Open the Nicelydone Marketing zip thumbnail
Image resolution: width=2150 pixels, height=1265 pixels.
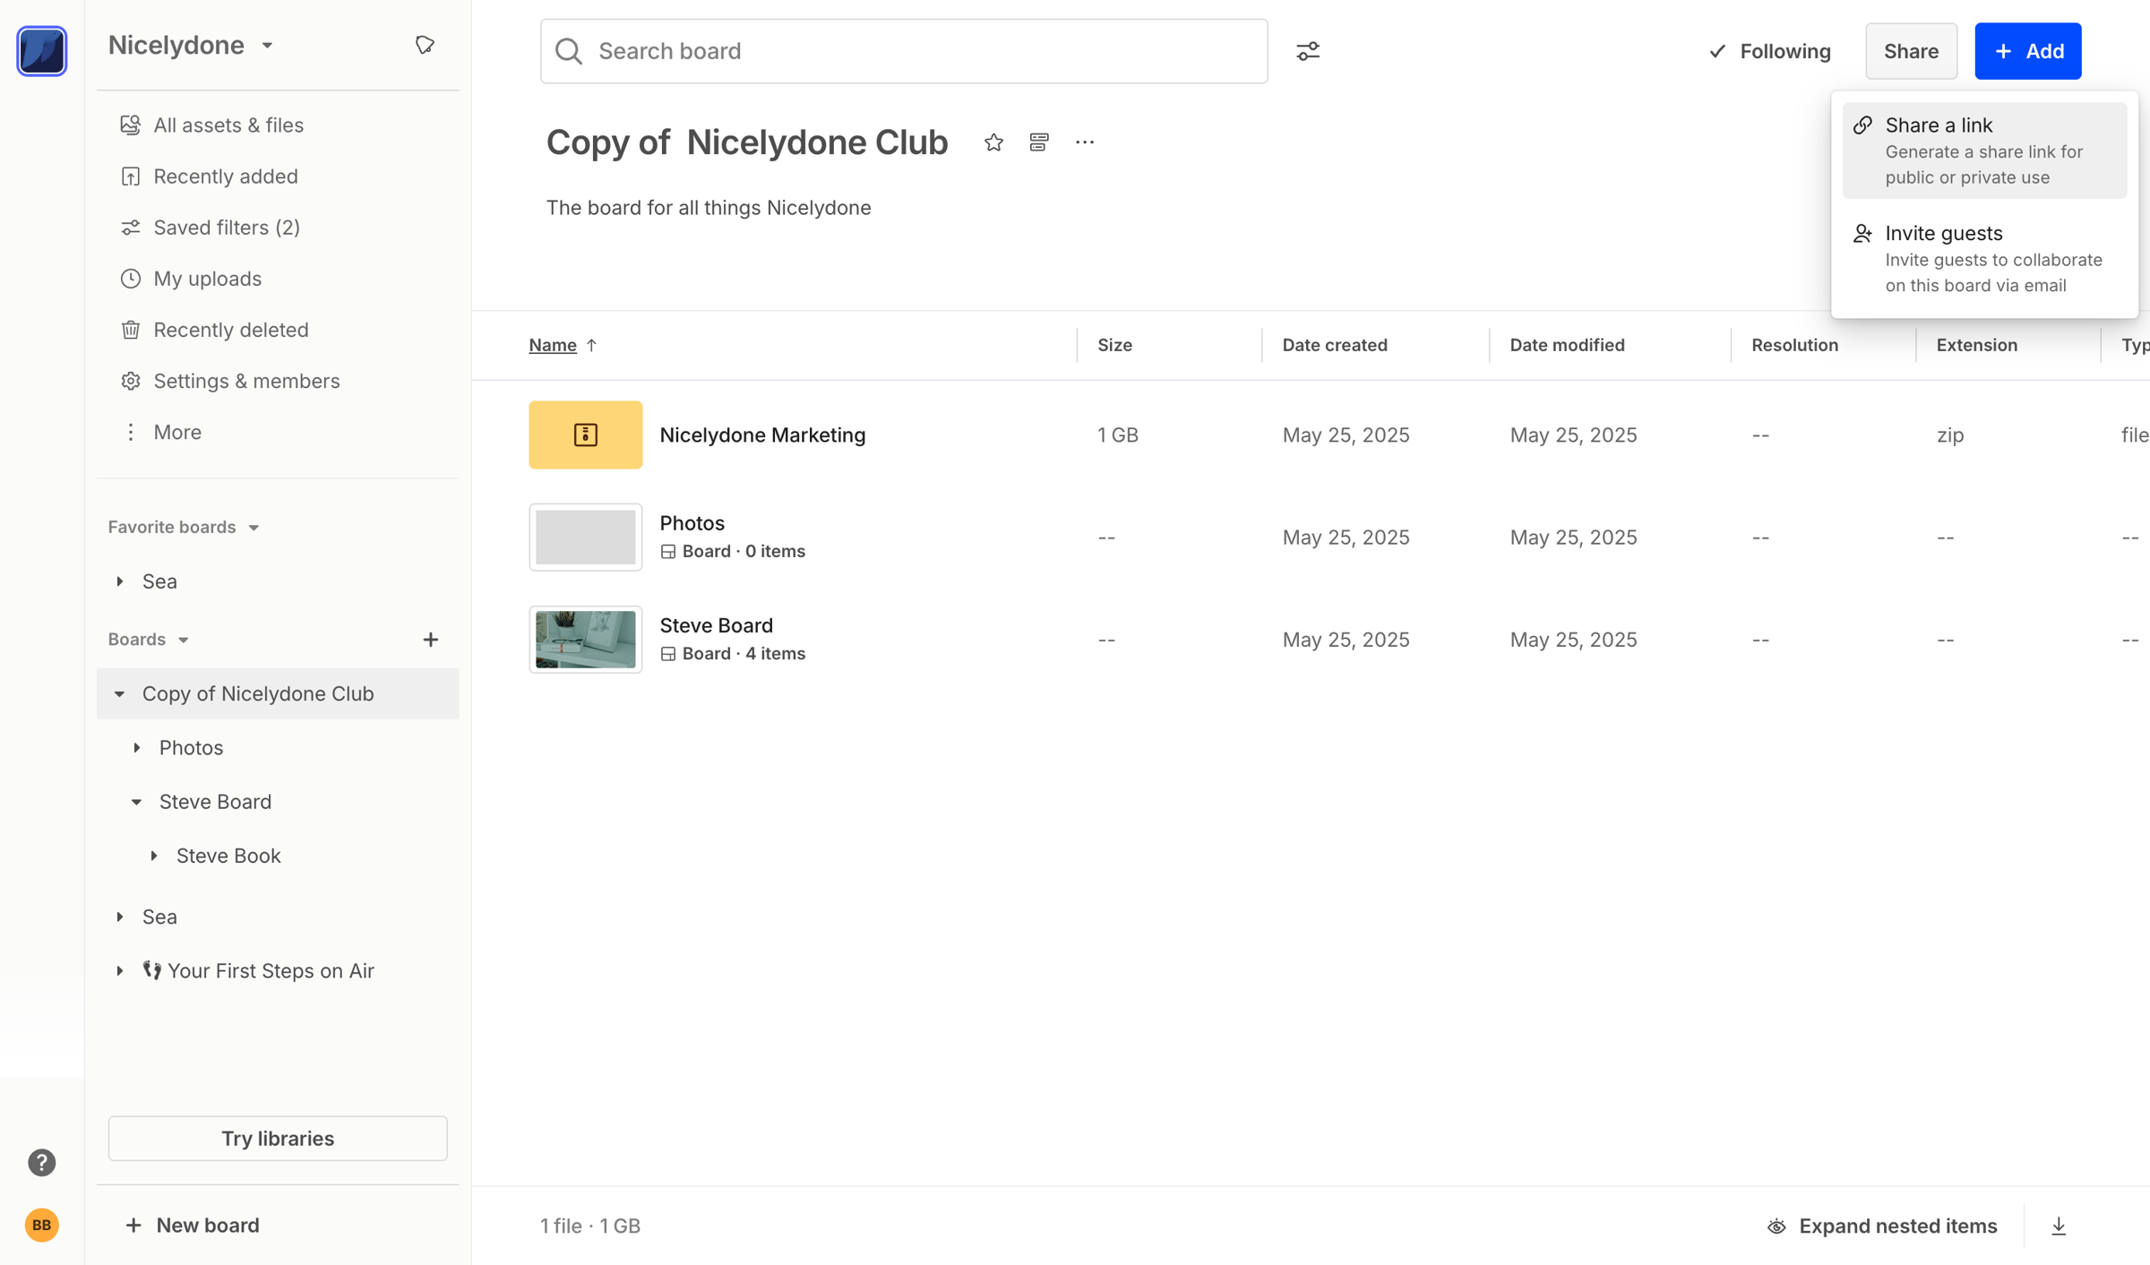(x=585, y=435)
